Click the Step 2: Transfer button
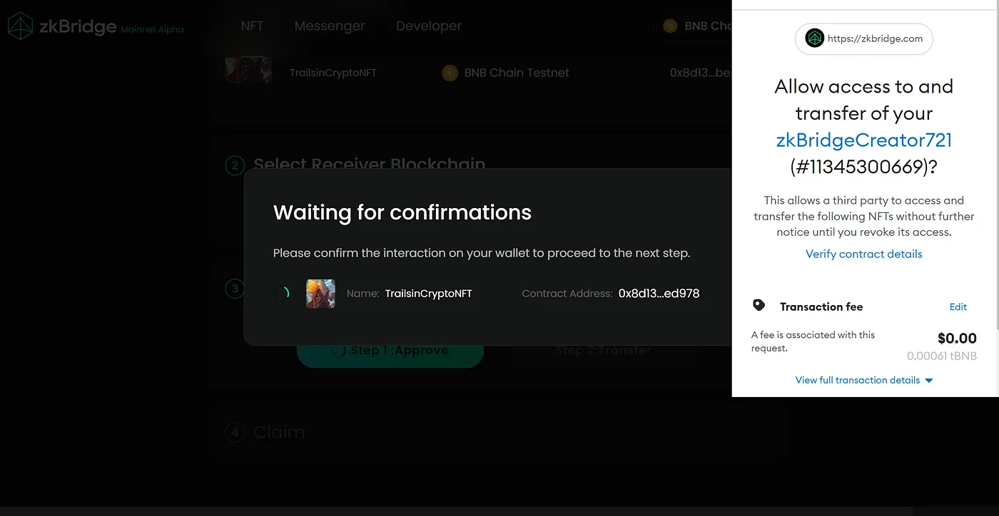Screen dimensions: 999x516 [604, 351]
